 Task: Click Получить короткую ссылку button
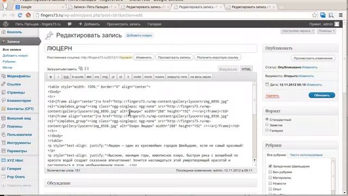(217, 57)
